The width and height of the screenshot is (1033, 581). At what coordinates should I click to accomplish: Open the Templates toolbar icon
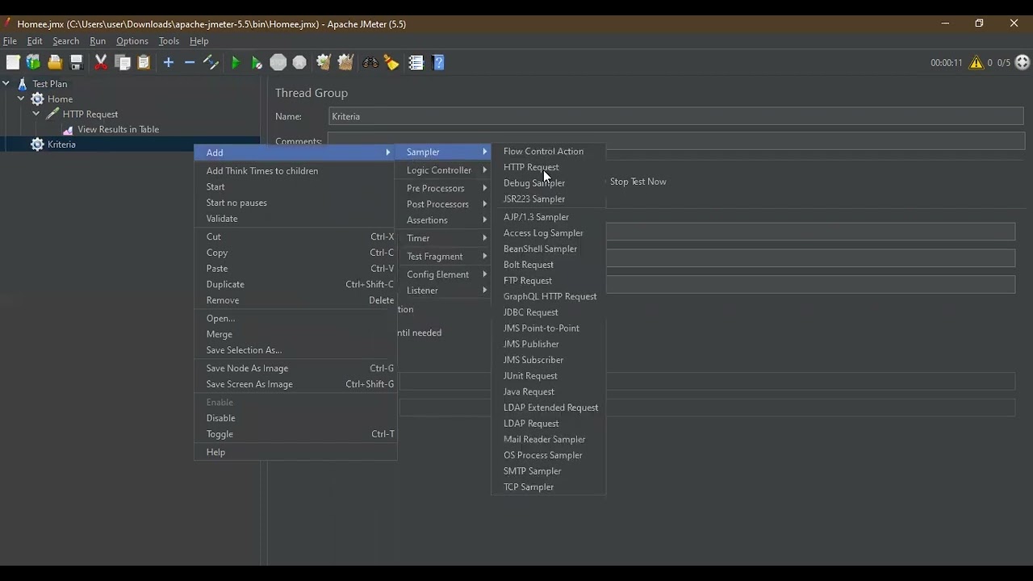click(33, 62)
